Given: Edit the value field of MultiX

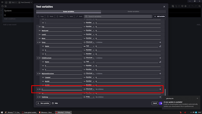Looking at the screenshot, I should pos(128,81).
